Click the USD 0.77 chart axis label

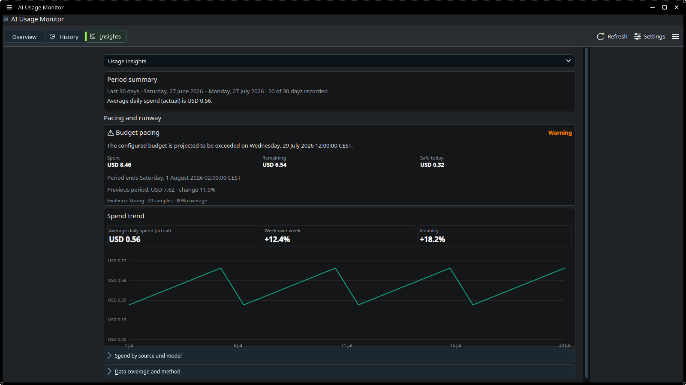coord(117,261)
